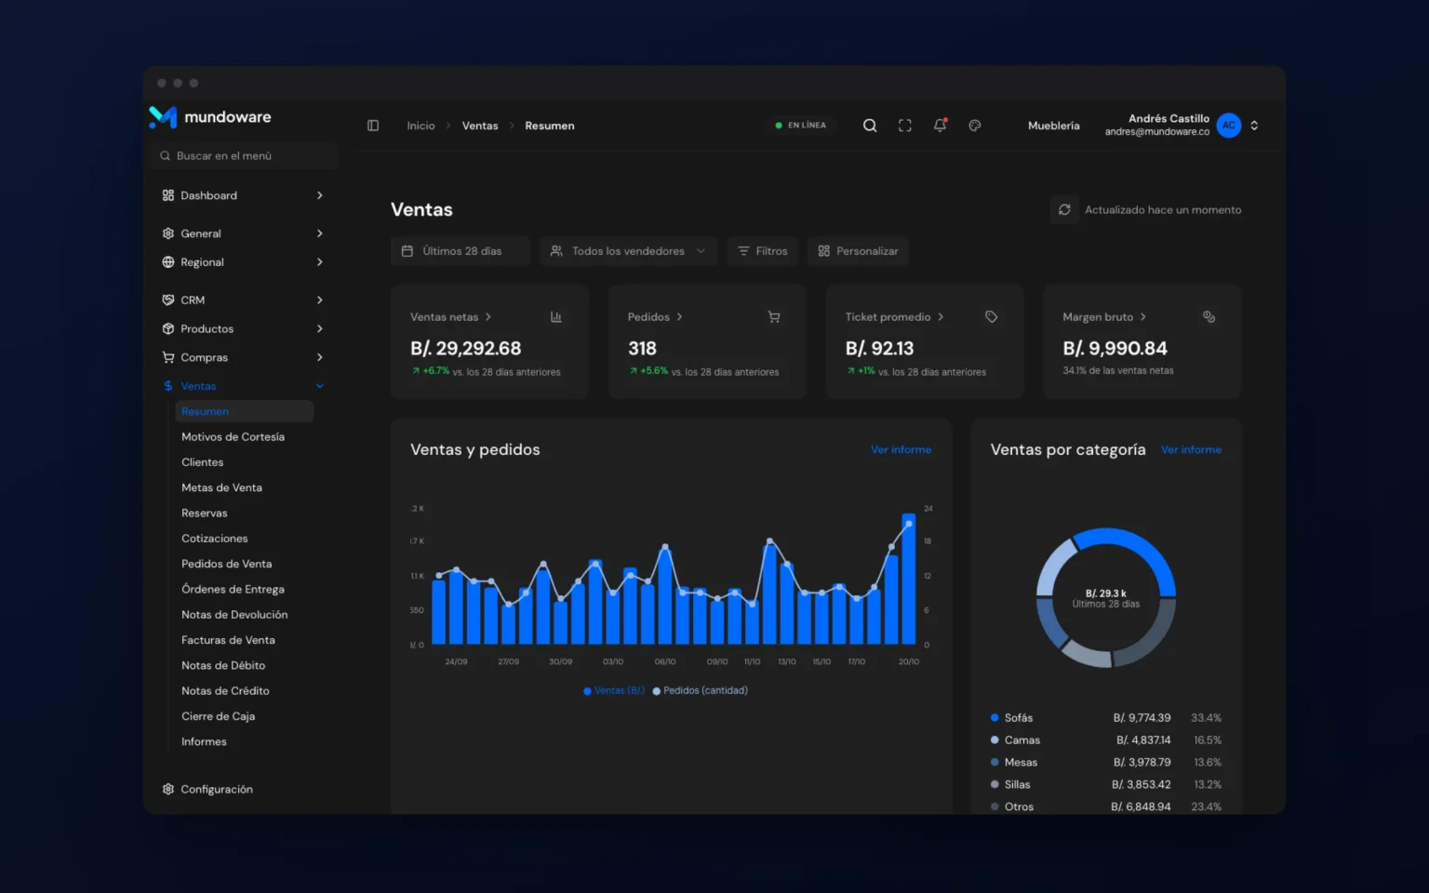Expand the Dashboard menu chevron
This screenshot has height=893, width=1429.
pyautogui.click(x=320, y=195)
